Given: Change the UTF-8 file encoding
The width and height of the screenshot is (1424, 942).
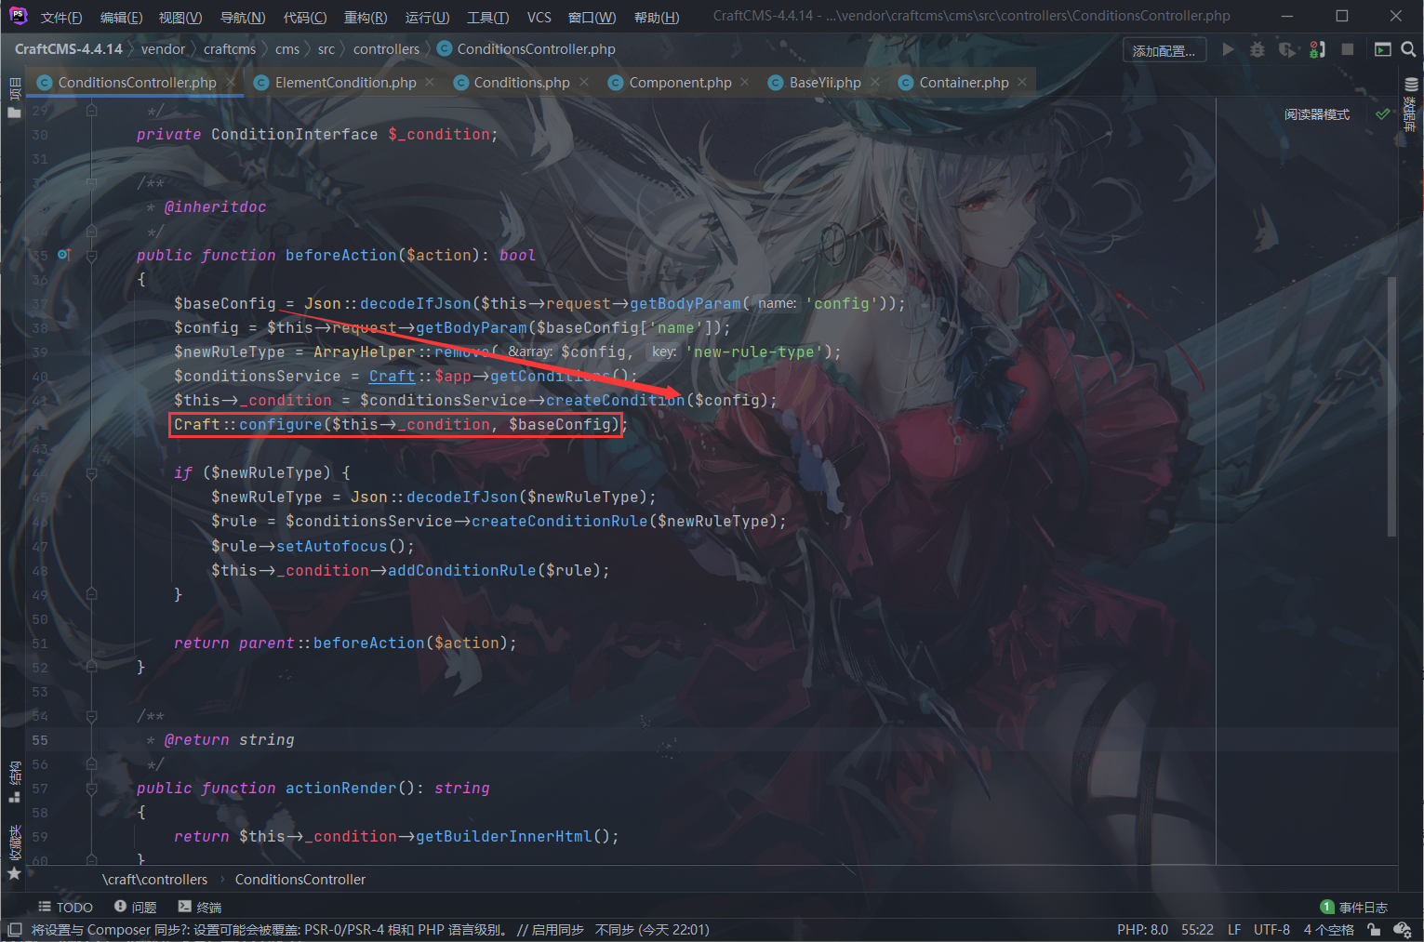Looking at the screenshot, I should pyautogui.click(x=1271, y=929).
